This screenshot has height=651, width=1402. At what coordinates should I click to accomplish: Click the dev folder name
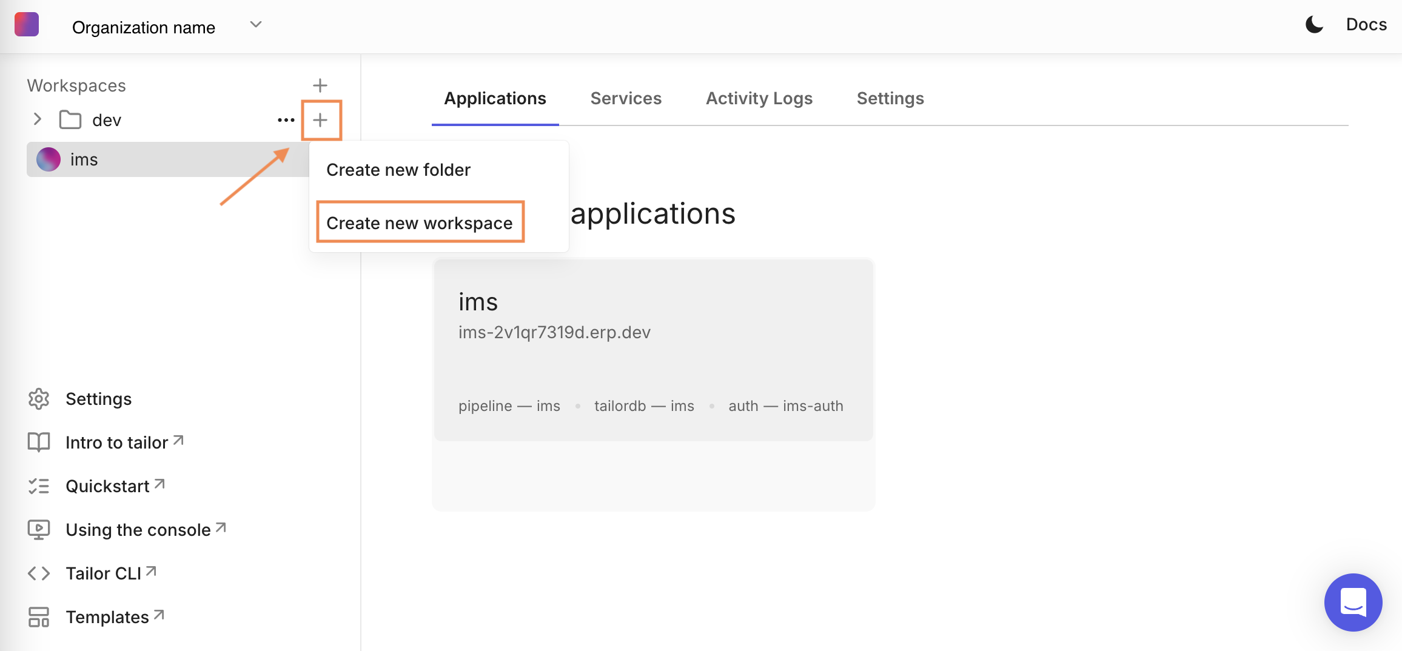[x=107, y=120]
